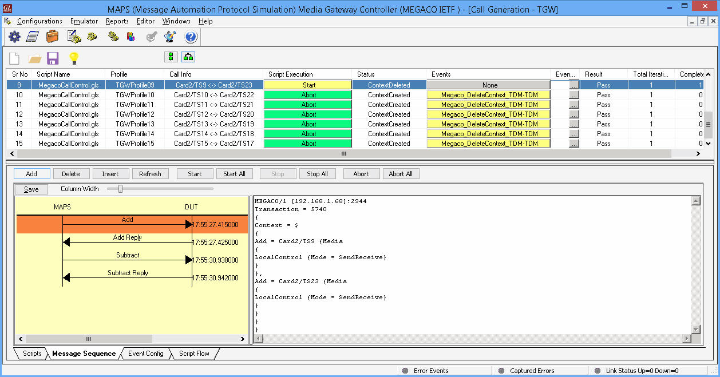
Task: Click the telephone with pen and paper icon
Action: (74, 37)
